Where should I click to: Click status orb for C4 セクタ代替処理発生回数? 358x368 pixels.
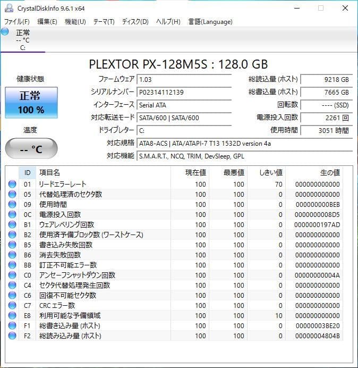click(12, 285)
